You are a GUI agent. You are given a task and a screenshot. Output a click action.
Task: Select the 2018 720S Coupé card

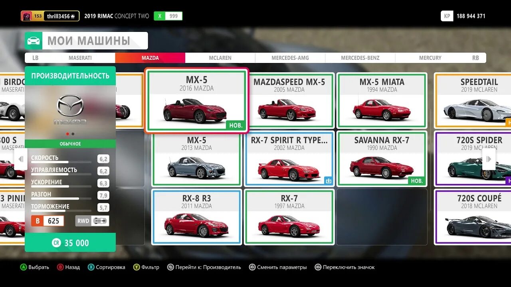tap(473, 217)
